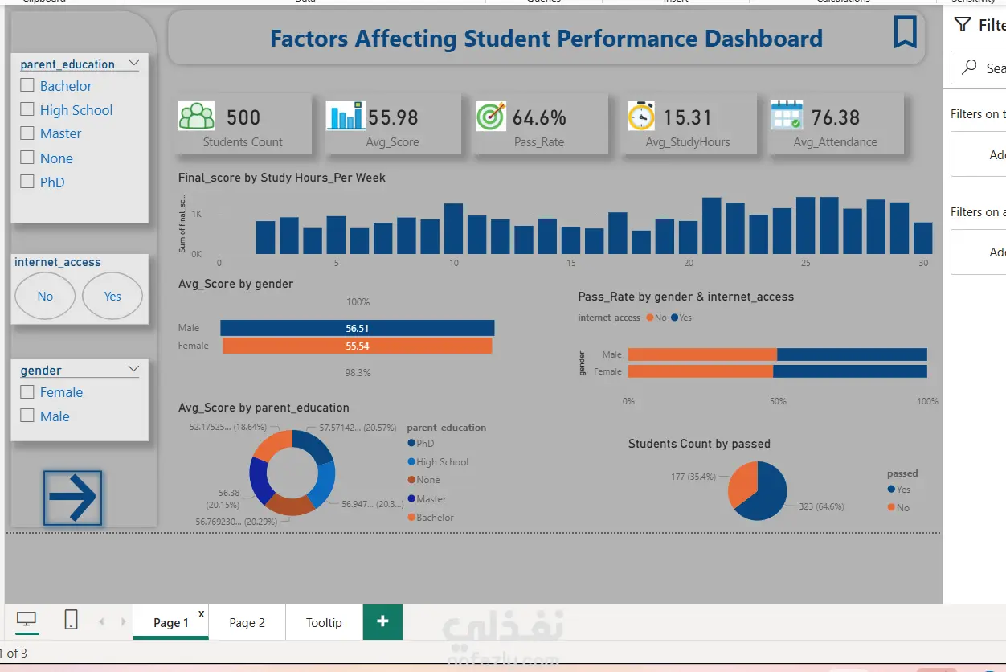Click internet_access legend No orange marker
Image resolution: width=1006 pixels, height=672 pixels.
[650, 318]
